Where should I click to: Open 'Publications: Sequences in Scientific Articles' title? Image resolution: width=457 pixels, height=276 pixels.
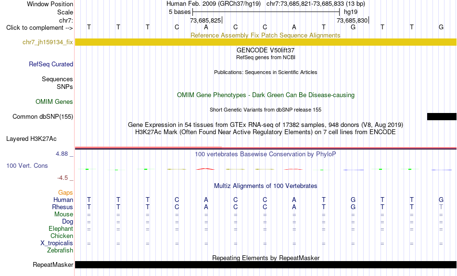point(266,72)
